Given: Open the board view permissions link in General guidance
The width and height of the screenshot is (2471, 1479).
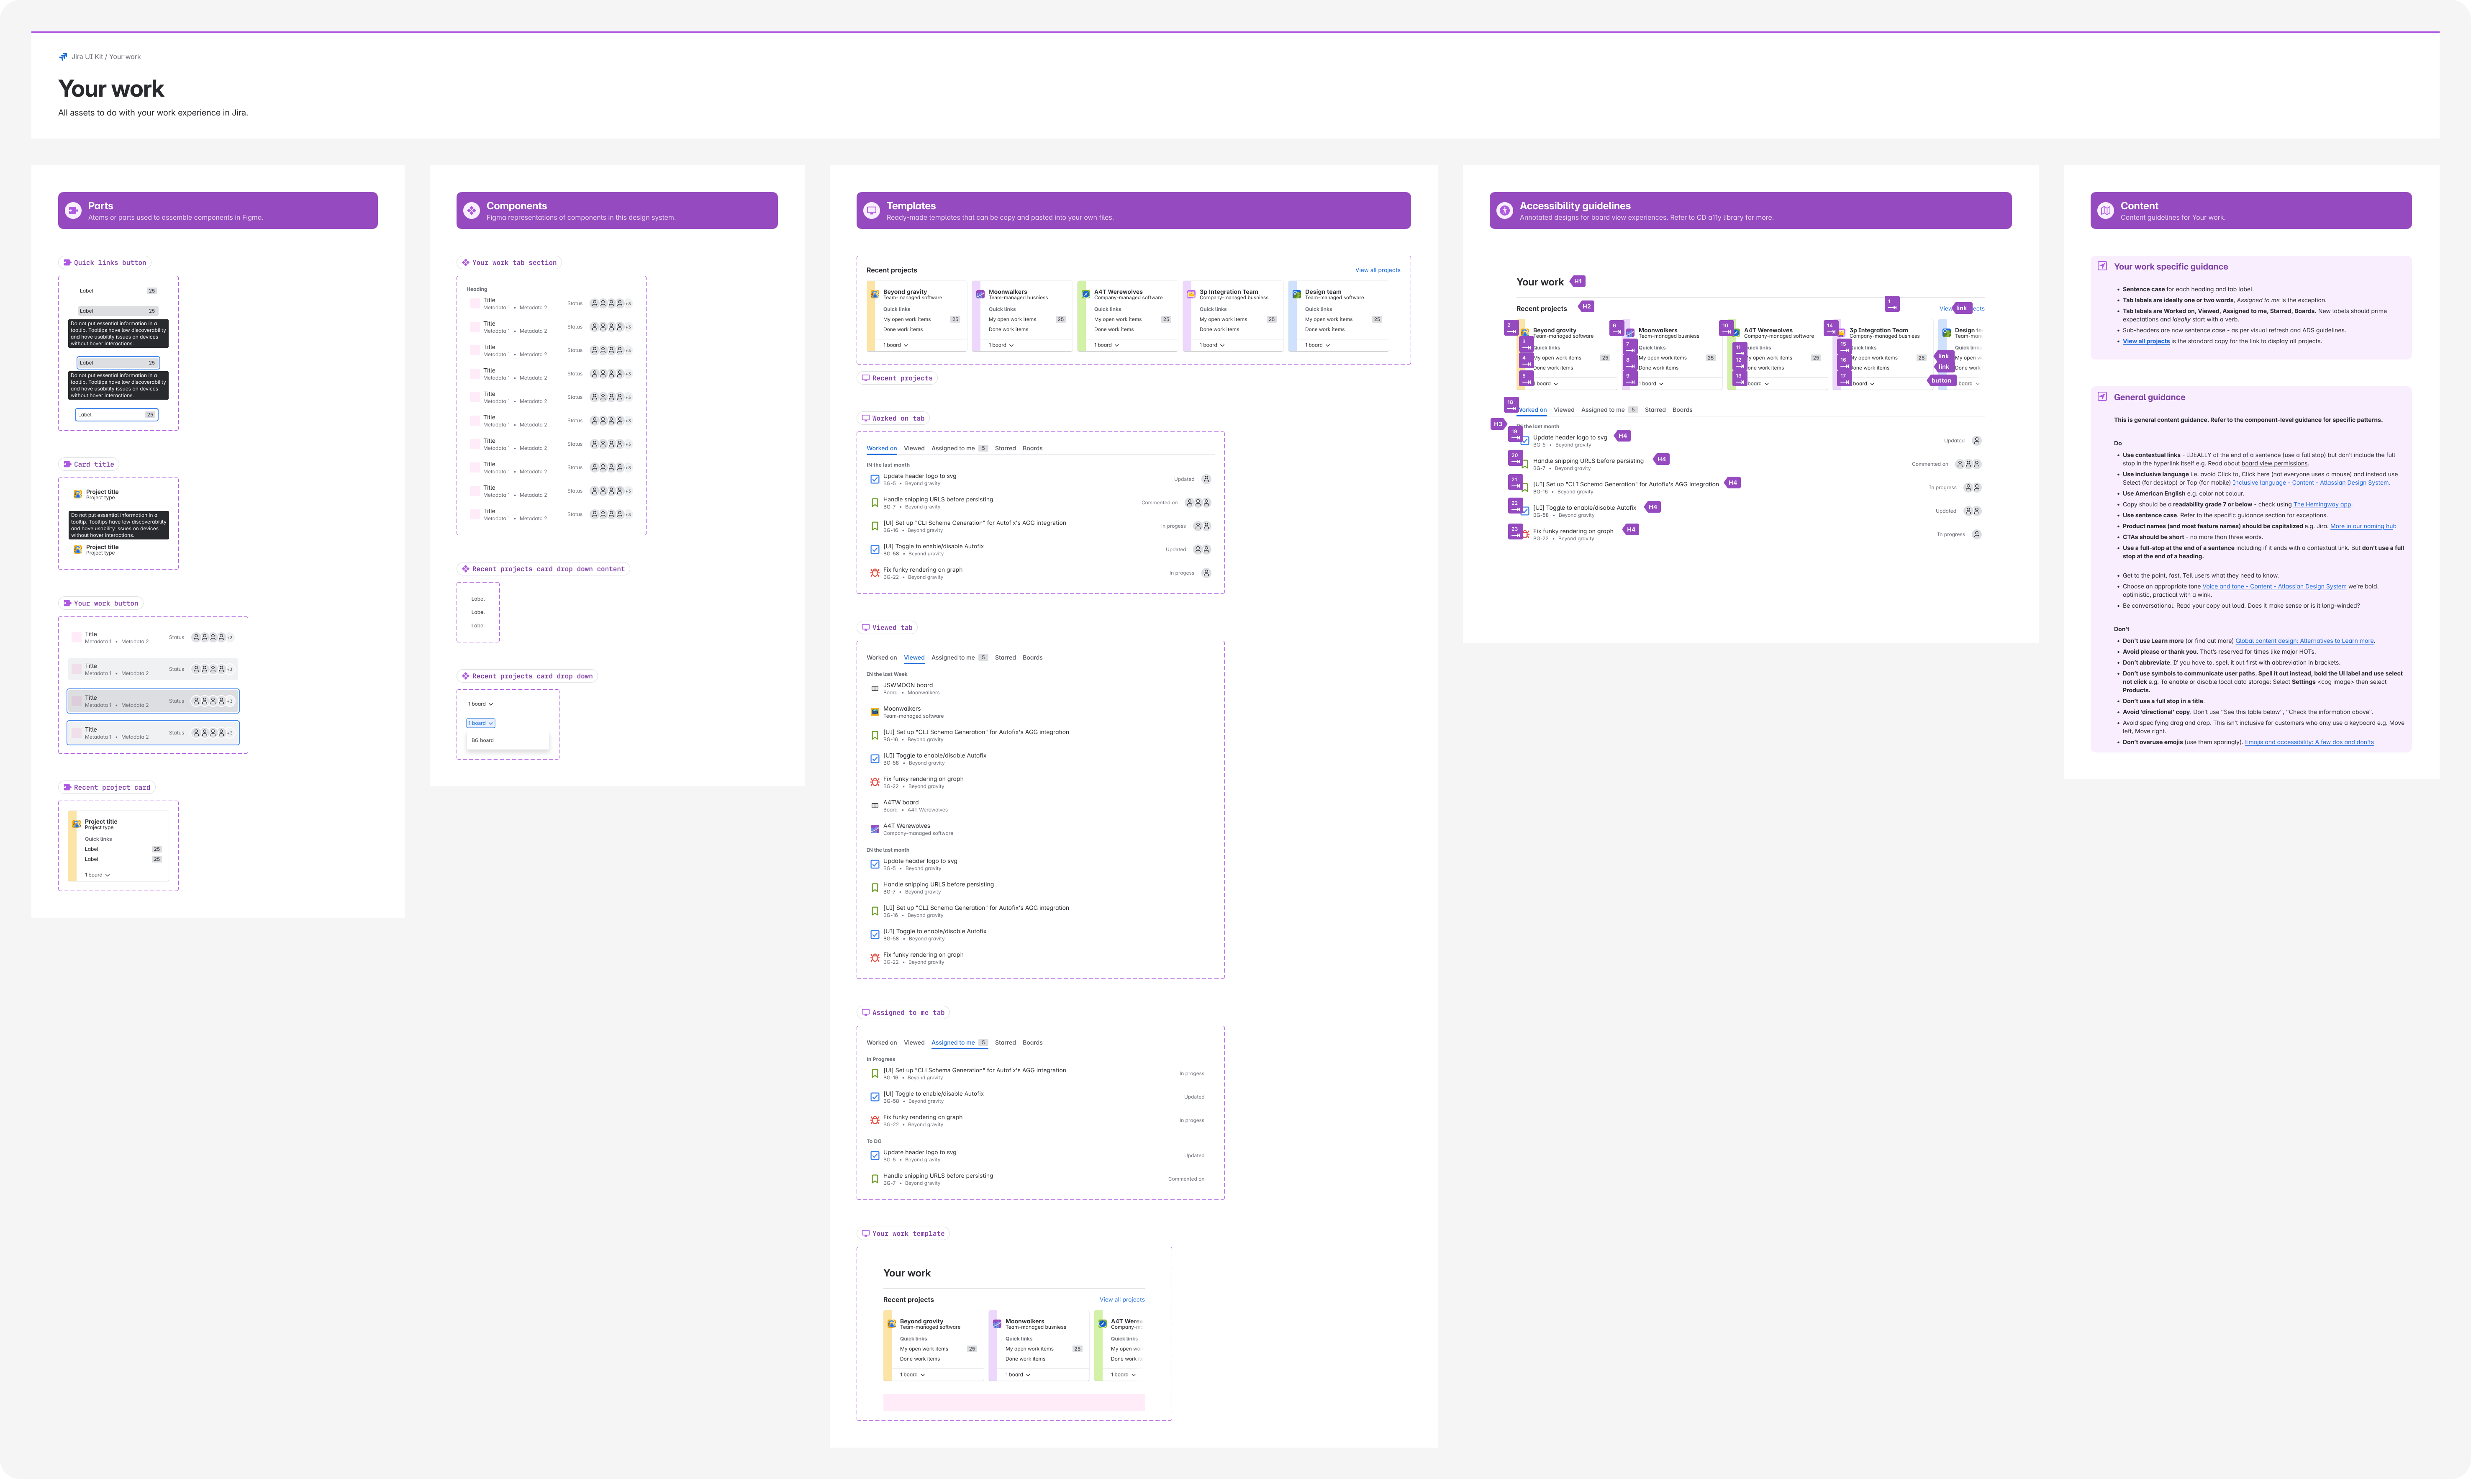Looking at the screenshot, I should [x=2275, y=463].
